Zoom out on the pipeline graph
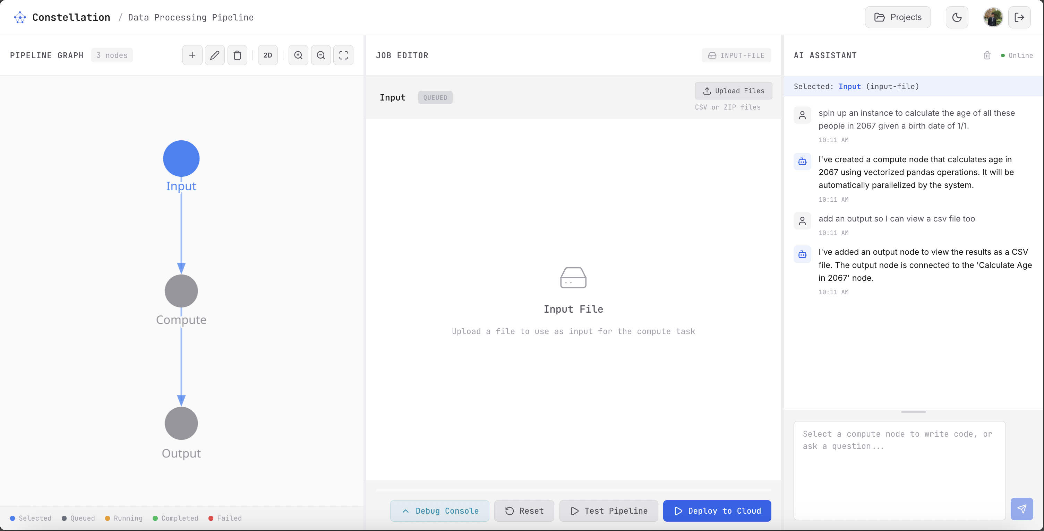The image size is (1044, 531). (x=321, y=55)
